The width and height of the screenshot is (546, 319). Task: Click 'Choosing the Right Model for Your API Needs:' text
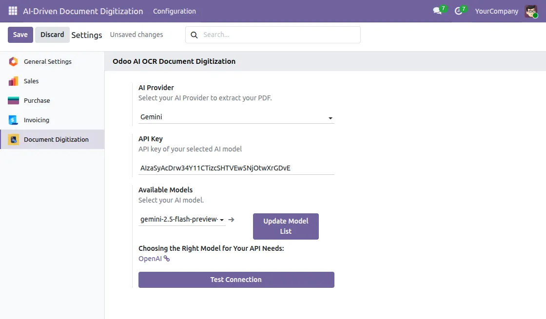(x=212, y=248)
